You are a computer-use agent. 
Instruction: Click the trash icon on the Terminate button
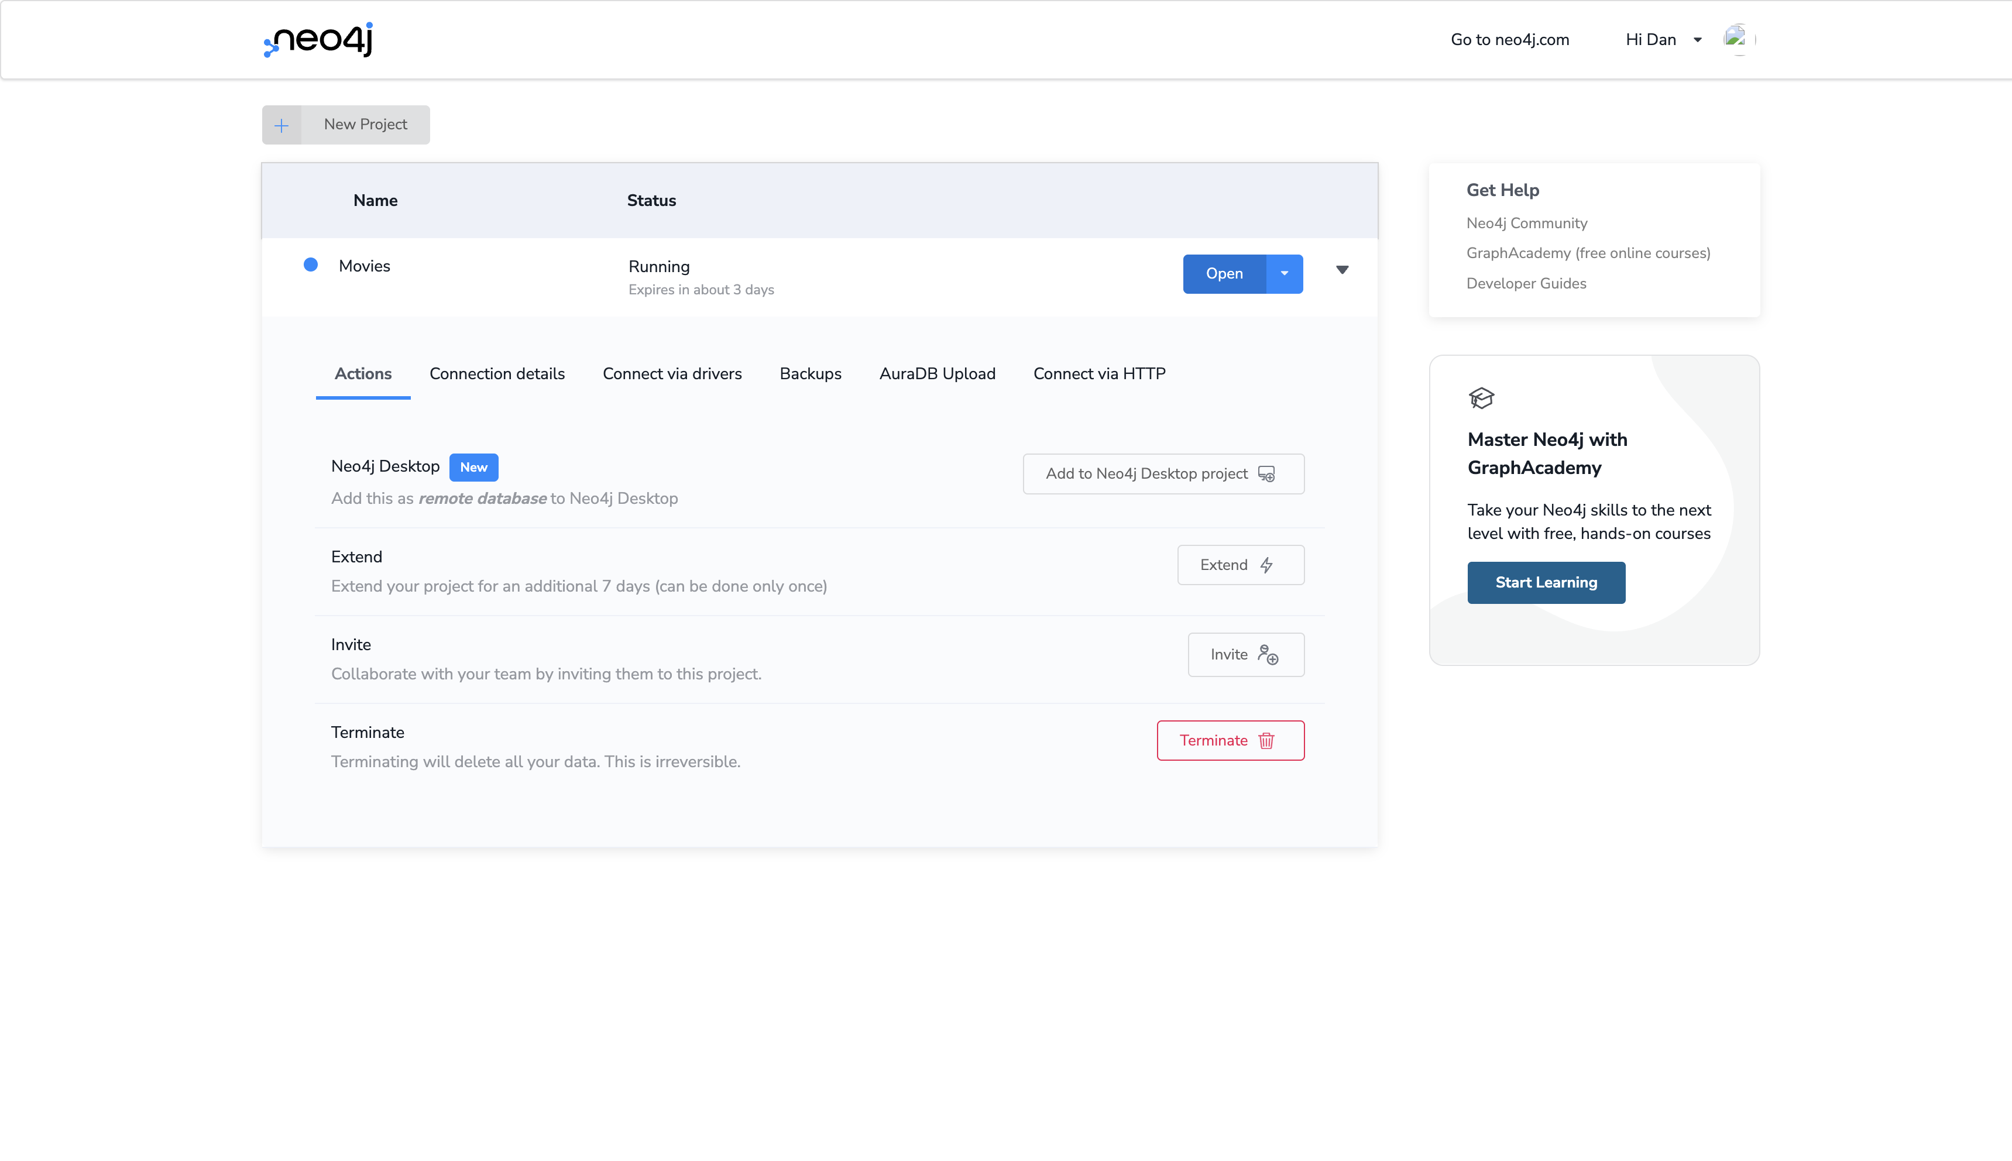coord(1266,740)
